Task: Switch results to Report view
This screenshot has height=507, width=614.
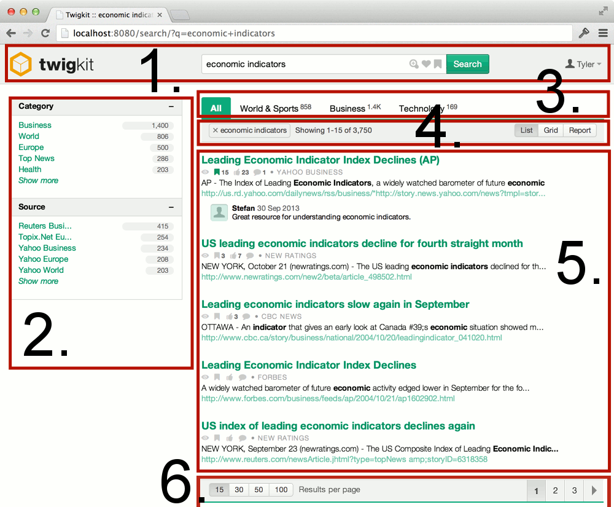Action: (x=579, y=130)
